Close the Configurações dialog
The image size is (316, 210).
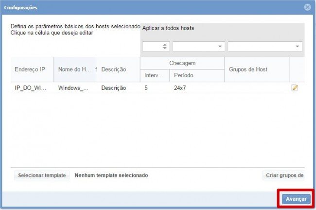[x=307, y=7]
